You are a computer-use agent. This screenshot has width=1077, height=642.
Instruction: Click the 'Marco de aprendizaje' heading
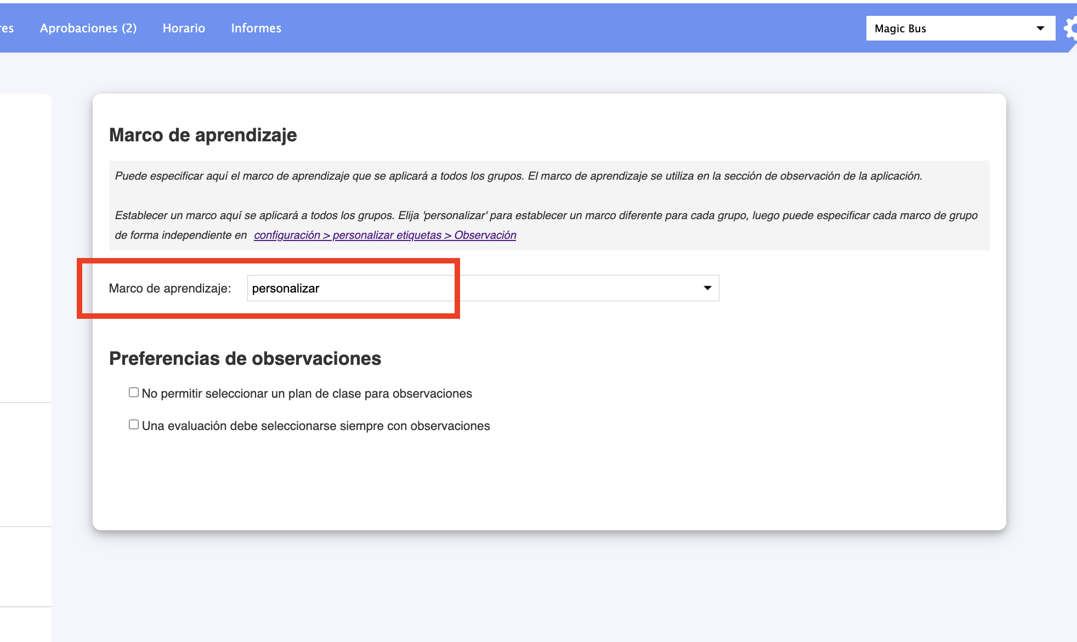pos(203,135)
